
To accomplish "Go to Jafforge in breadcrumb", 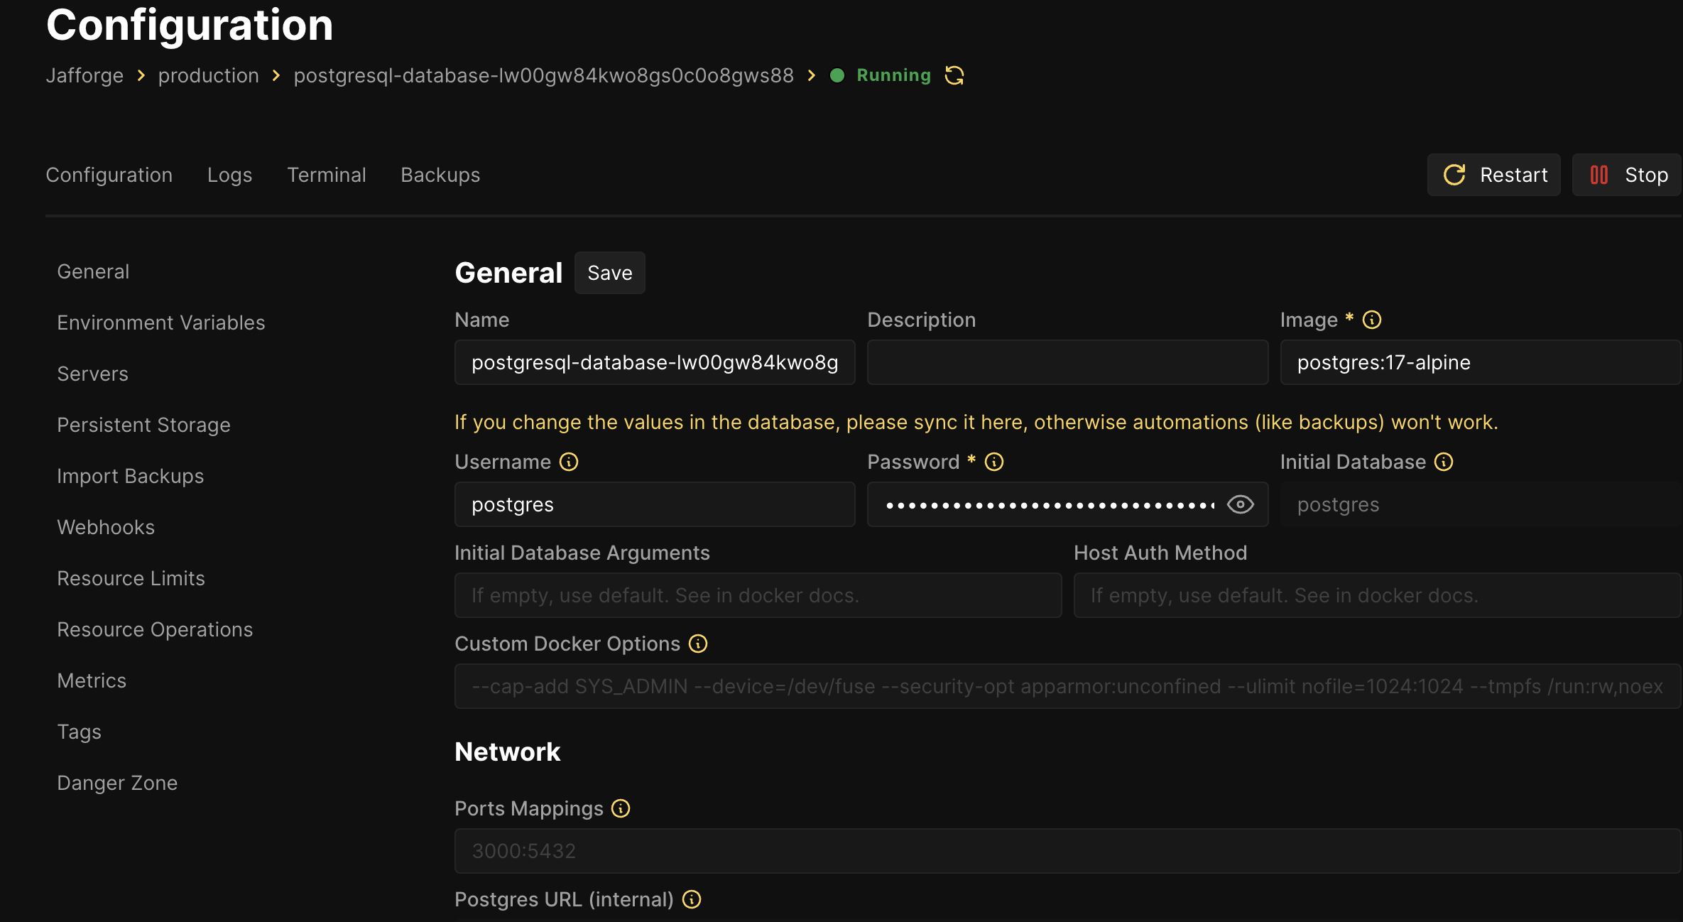I will click(x=85, y=75).
